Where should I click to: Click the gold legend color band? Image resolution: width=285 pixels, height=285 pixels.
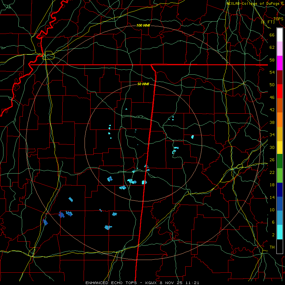click(280, 134)
